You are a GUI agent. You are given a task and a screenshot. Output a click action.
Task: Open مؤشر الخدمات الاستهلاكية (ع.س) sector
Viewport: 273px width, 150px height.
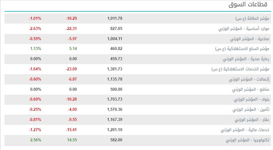(x=240, y=69)
